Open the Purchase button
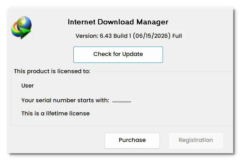Image resolution: width=241 pixels, height=161 pixels. click(132, 140)
